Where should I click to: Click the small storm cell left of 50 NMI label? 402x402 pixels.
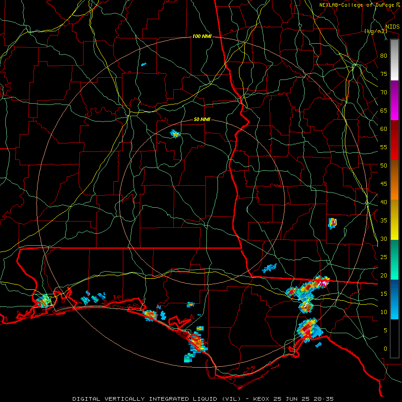175,134
